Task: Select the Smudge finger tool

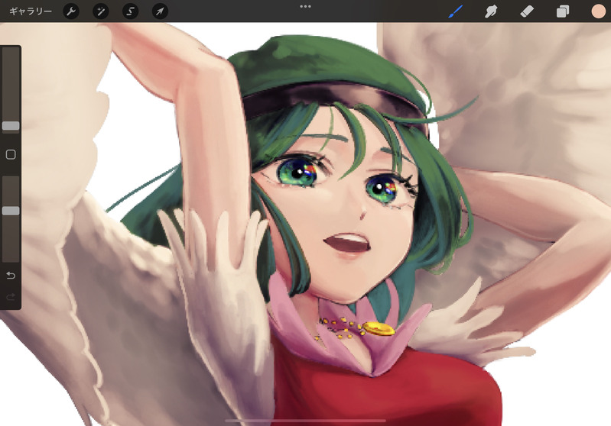Action: 491,11
